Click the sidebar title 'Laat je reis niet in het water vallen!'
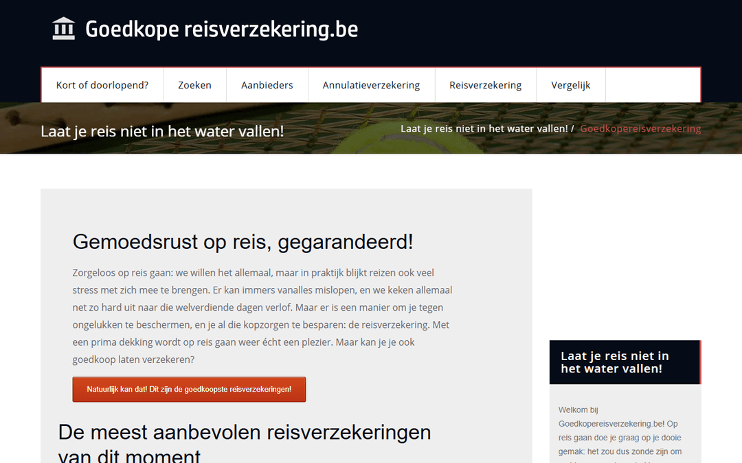The height and width of the screenshot is (463, 742). click(x=615, y=362)
